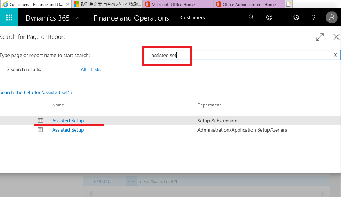Click the search text input field
Screen dimensions: 341x197
pyautogui.click(x=245, y=55)
